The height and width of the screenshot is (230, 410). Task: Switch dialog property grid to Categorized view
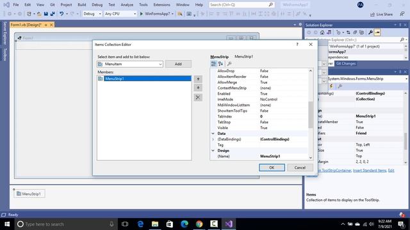pyautogui.click(x=213, y=64)
